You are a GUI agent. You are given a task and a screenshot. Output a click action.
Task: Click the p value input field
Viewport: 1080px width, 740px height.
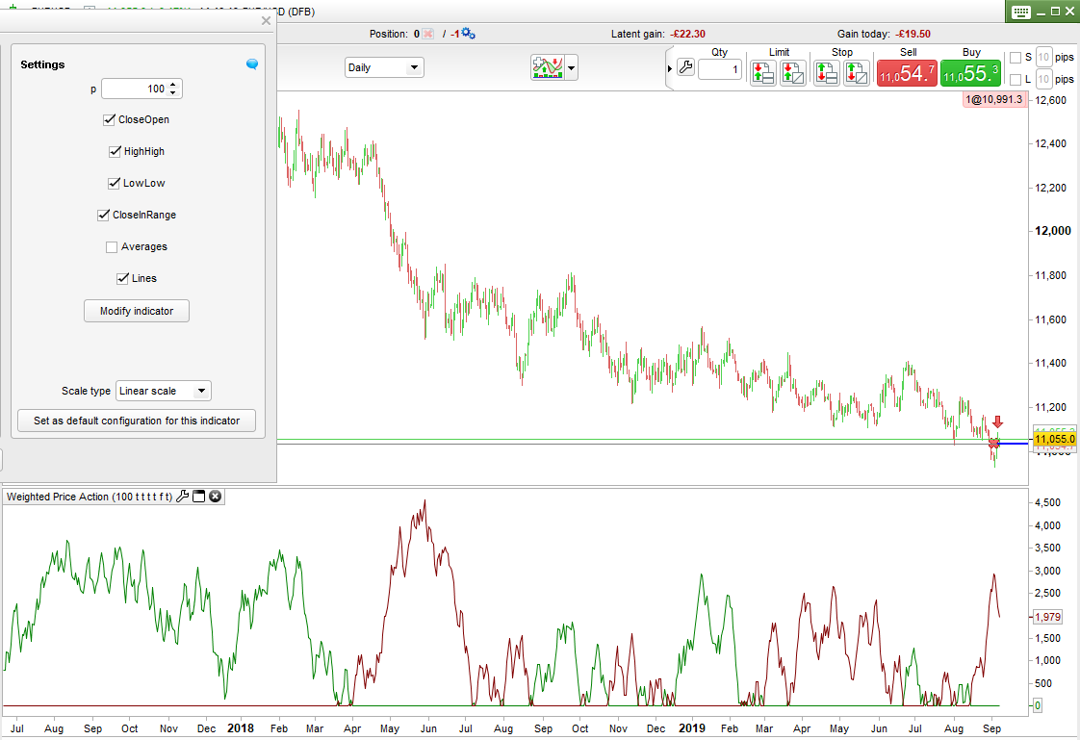point(134,89)
